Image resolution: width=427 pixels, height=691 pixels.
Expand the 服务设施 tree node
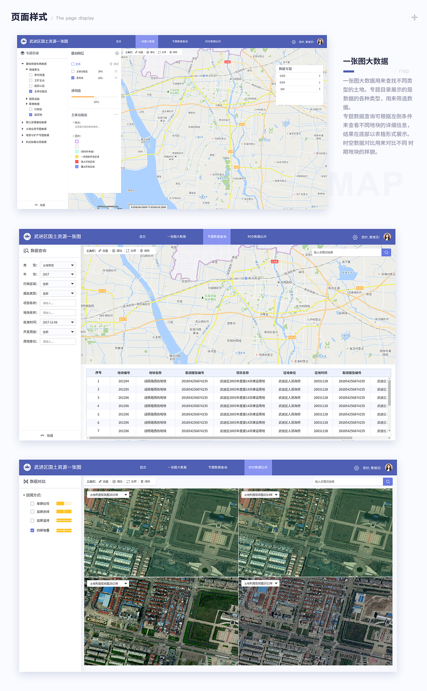tap(27, 99)
